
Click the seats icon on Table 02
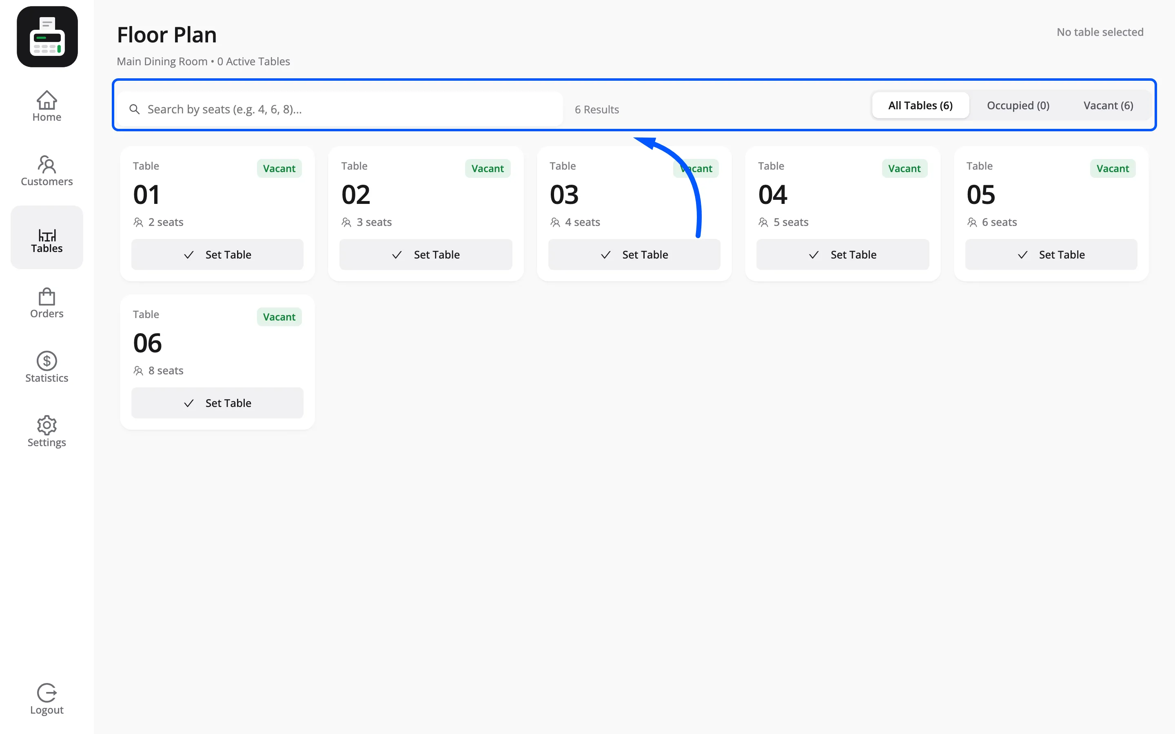coord(346,222)
